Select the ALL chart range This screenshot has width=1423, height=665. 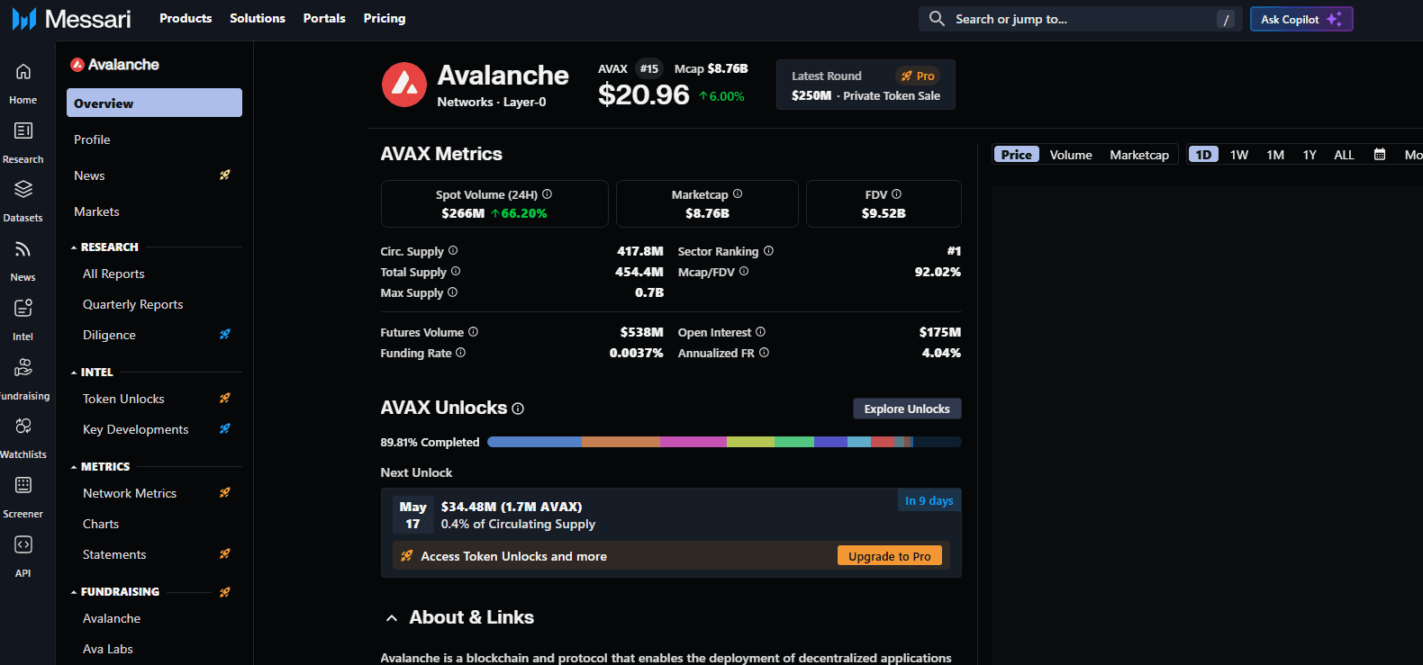pyautogui.click(x=1344, y=155)
